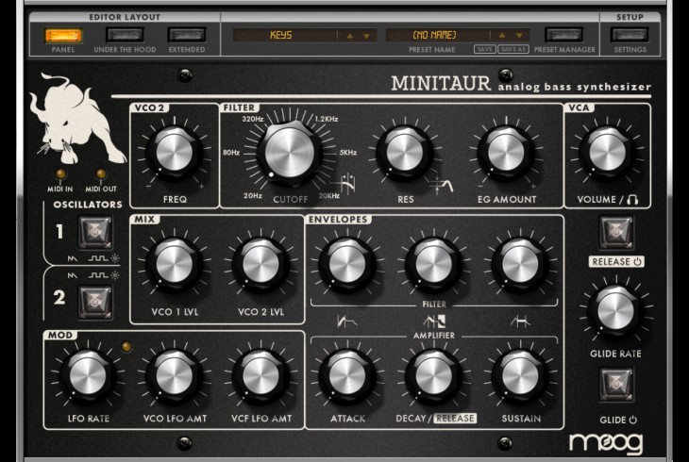
Task: Toggle the Release switch button
Action: [x=616, y=231]
